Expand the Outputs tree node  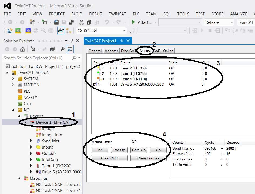(31, 153)
